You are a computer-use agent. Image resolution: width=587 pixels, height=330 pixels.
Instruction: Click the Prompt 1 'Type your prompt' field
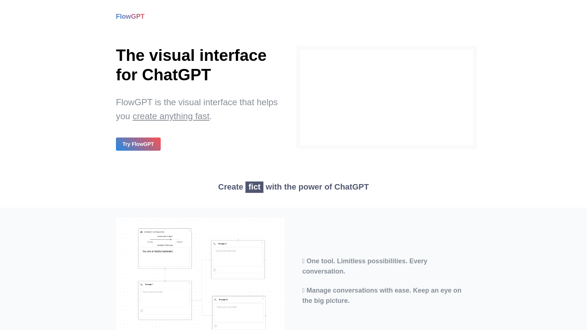coord(165,297)
